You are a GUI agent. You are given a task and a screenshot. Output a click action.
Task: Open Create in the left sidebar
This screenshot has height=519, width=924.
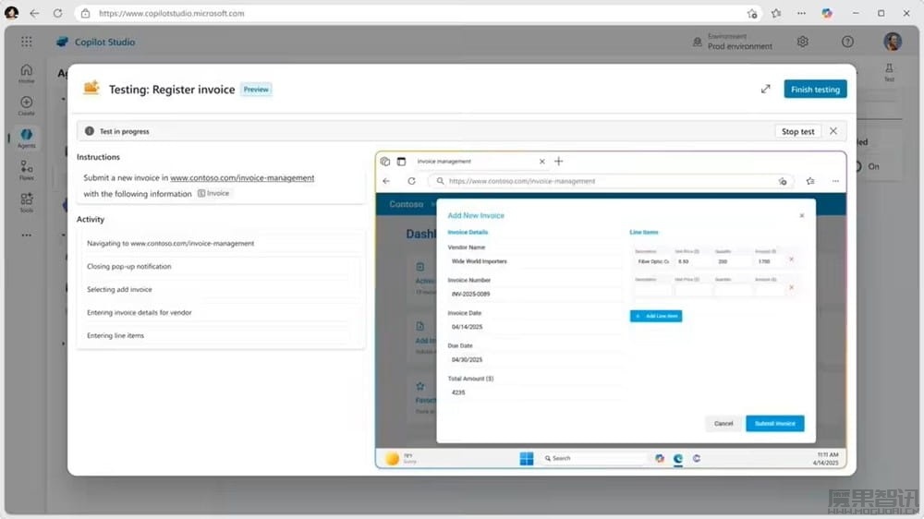tap(27, 106)
